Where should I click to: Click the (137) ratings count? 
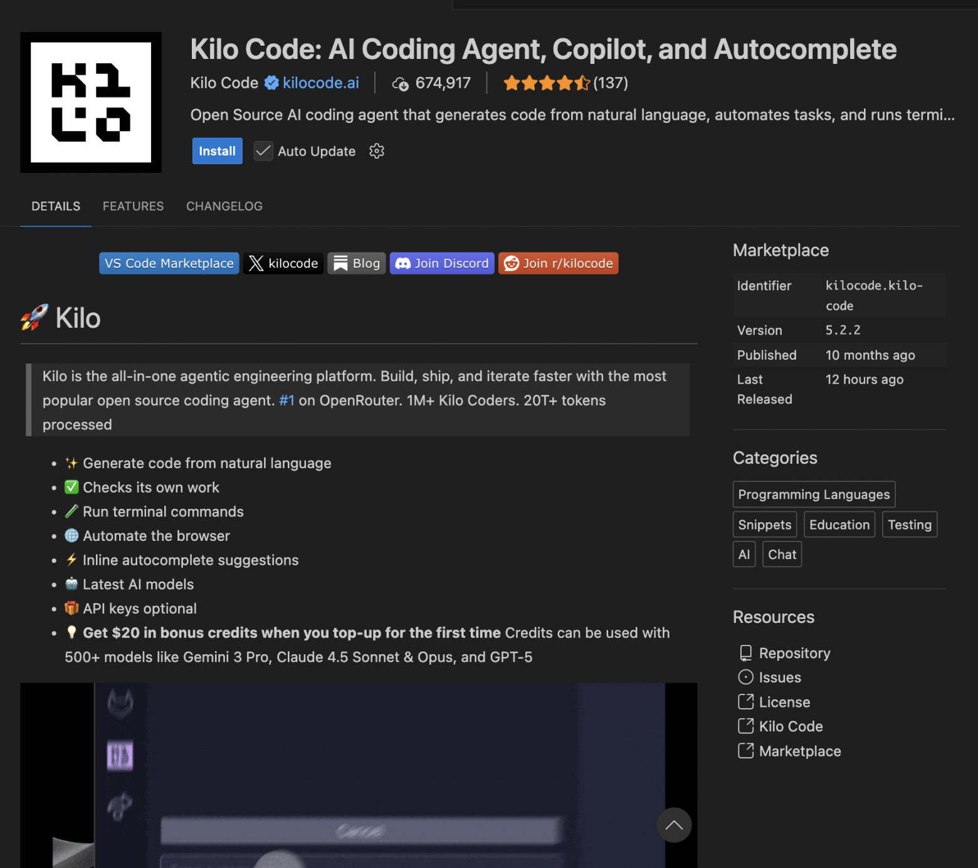(x=611, y=83)
